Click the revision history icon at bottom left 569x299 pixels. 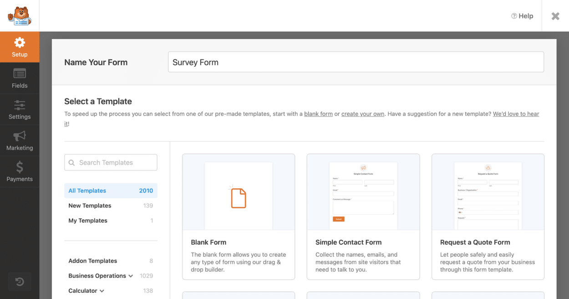(20, 282)
